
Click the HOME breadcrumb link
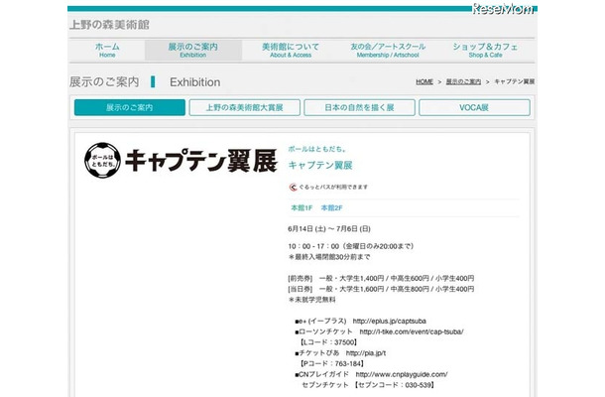(424, 81)
